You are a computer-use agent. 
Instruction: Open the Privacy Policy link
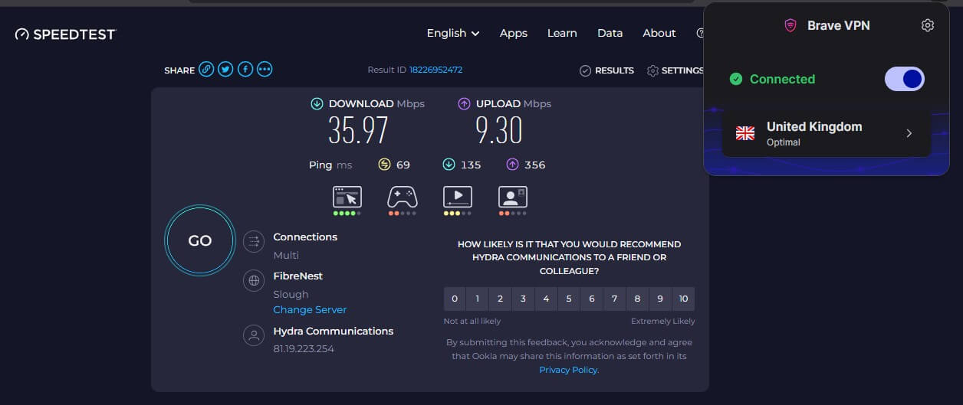click(x=568, y=370)
